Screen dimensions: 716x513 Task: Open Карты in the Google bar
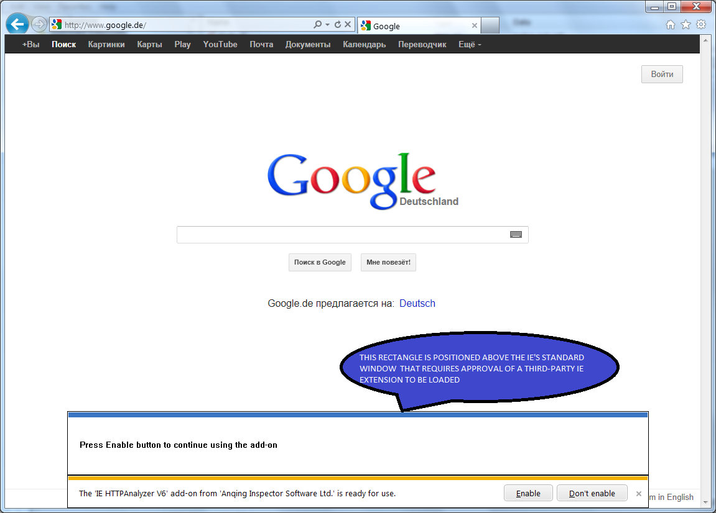(149, 44)
